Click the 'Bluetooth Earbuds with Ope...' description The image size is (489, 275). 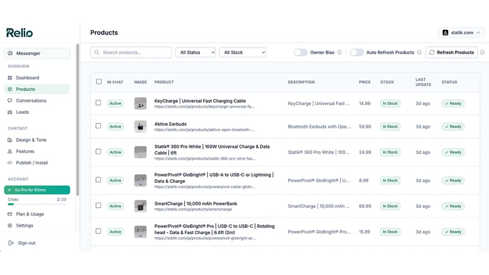point(319,127)
